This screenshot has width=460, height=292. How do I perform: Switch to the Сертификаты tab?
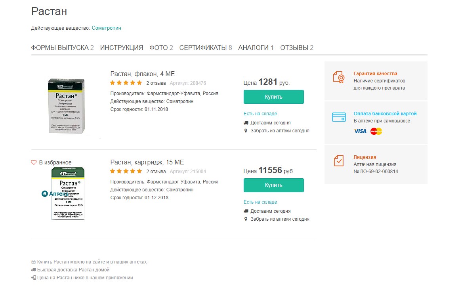(205, 48)
